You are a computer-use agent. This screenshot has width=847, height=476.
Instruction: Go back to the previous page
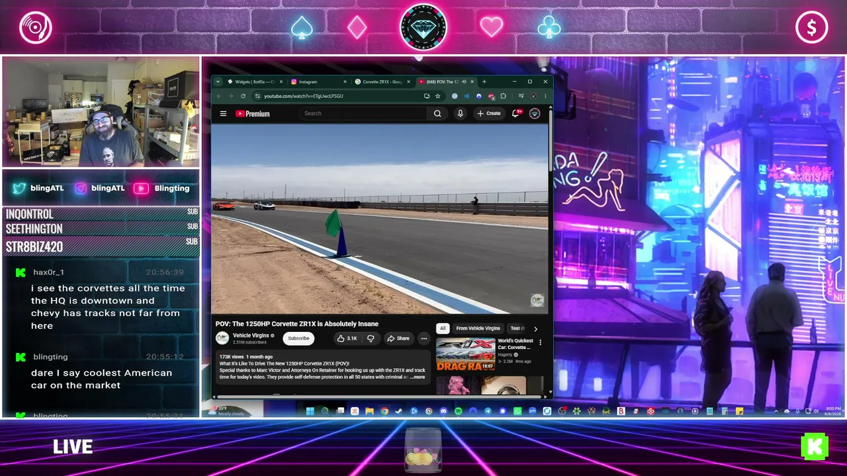219,96
